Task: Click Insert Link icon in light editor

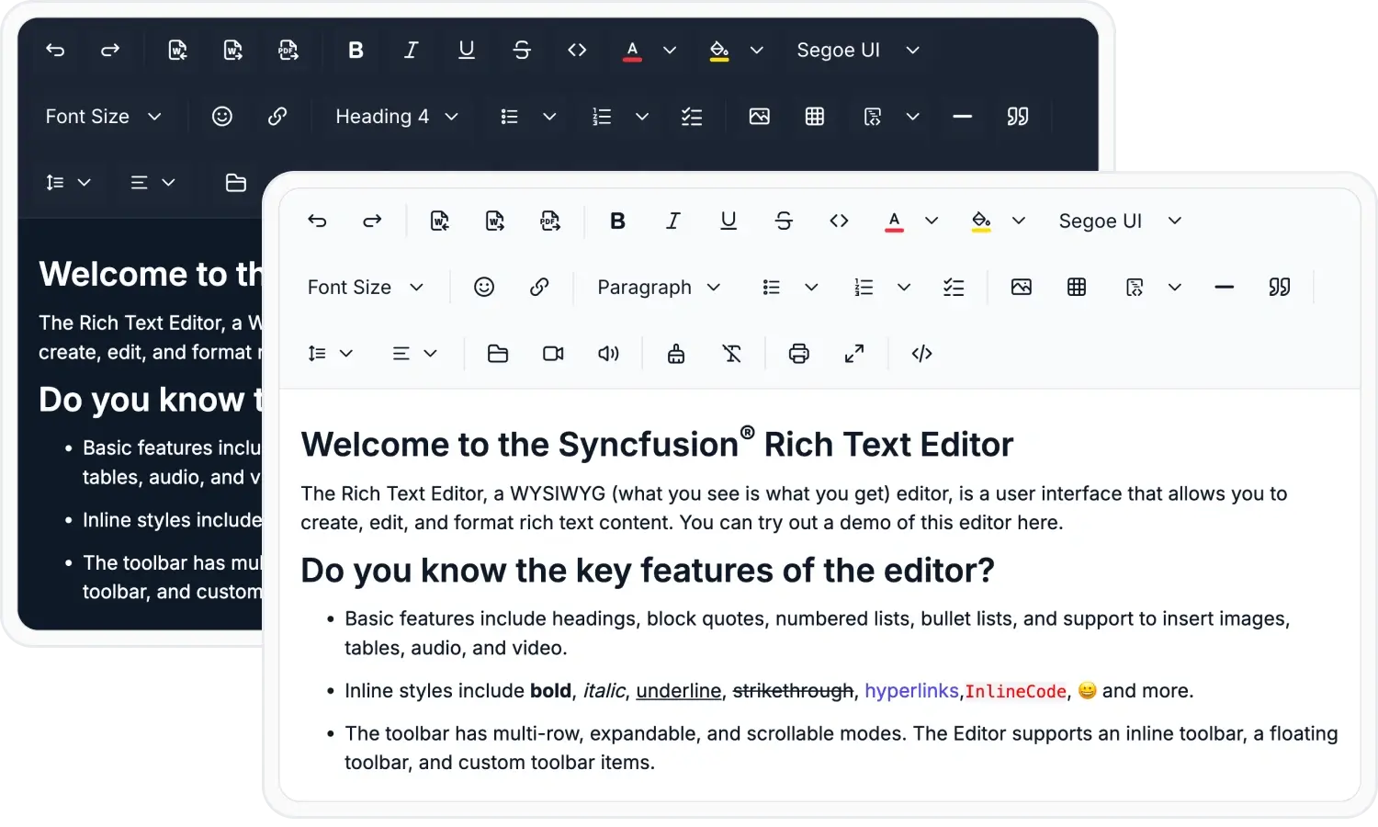Action: pos(539,288)
